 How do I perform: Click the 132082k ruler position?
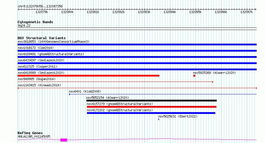coord(119,12)
